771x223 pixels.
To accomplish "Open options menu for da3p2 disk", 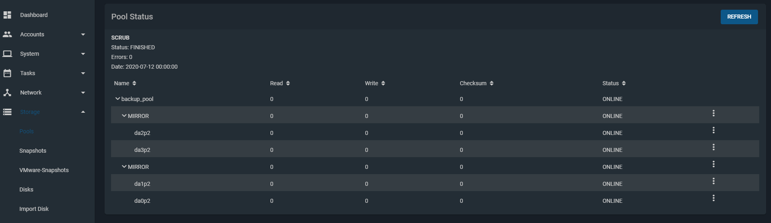I will [x=713, y=147].
